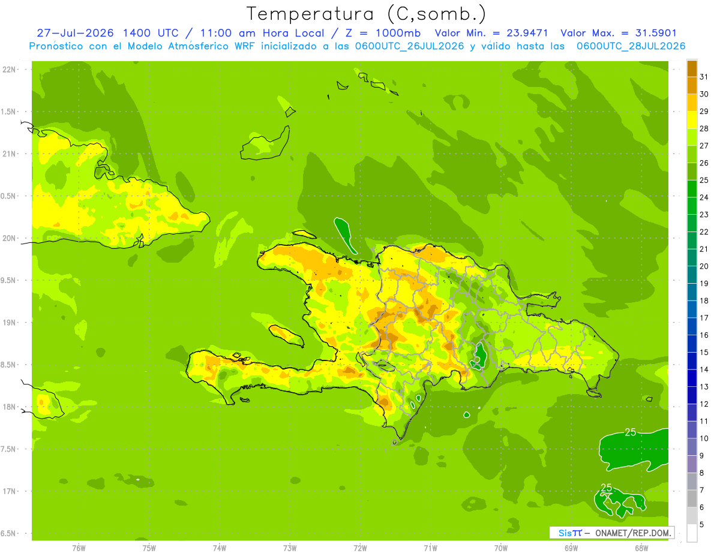The width and height of the screenshot is (720, 556).
Task: Click the 25 contour label on smaller green patch
Action: pos(607,487)
